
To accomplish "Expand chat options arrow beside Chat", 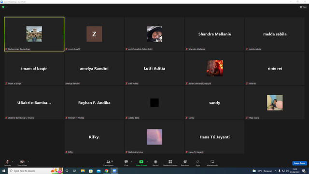I will (131, 162).
